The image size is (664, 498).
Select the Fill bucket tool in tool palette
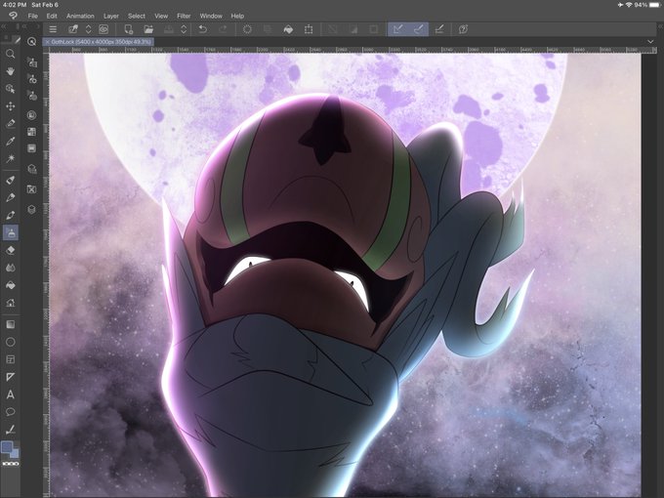(x=10, y=285)
